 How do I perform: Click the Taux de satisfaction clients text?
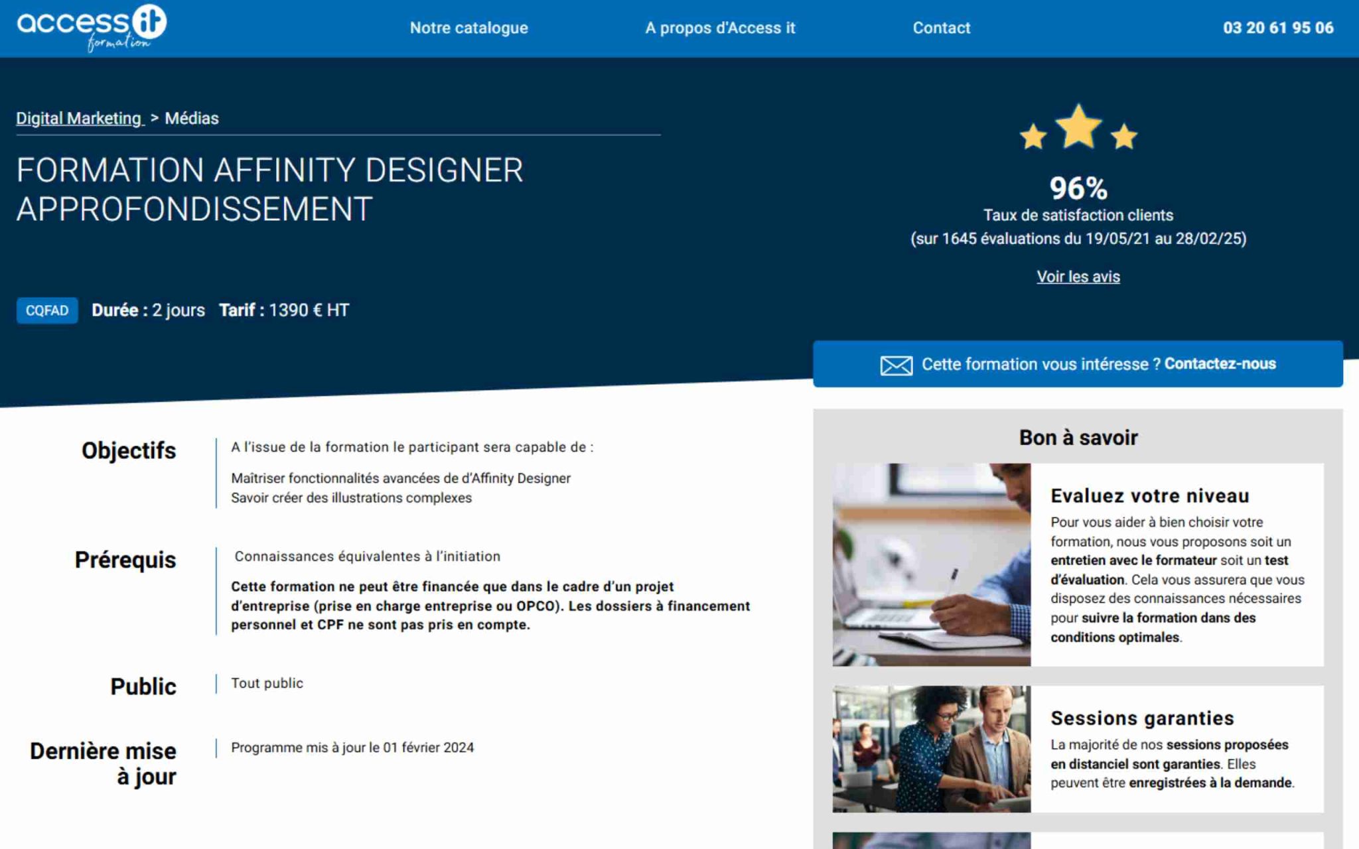pos(1078,216)
